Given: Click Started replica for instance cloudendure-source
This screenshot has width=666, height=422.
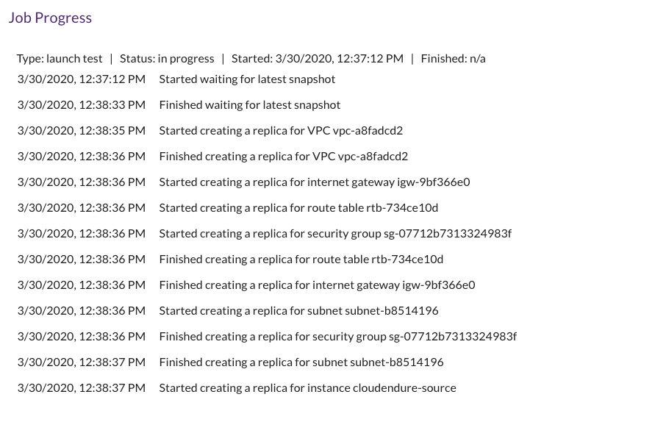Looking at the screenshot, I should 307,388.
